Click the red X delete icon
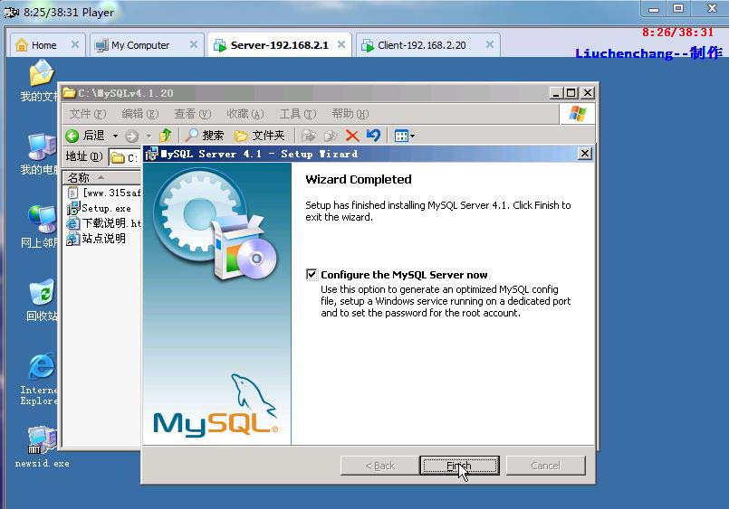The height and width of the screenshot is (509, 729). [x=352, y=136]
